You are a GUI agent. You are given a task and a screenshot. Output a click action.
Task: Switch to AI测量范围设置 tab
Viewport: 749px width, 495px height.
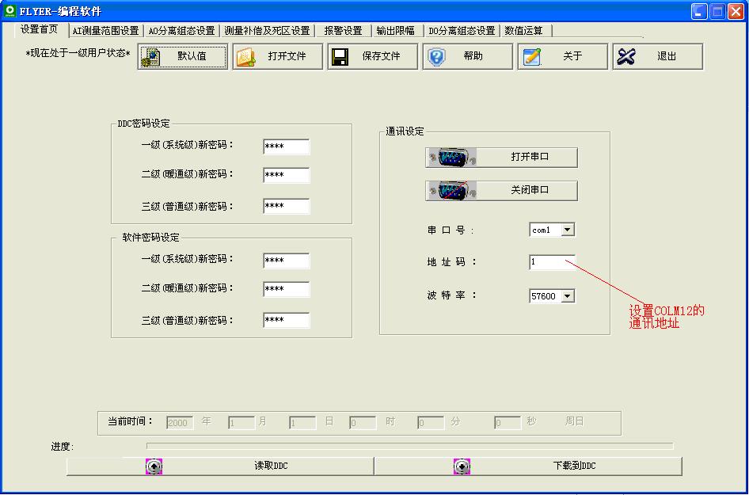click(105, 31)
